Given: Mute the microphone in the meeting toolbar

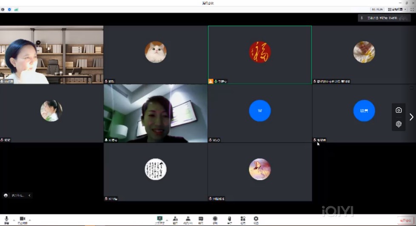Looking at the screenshot, I should tap(6, 219).
